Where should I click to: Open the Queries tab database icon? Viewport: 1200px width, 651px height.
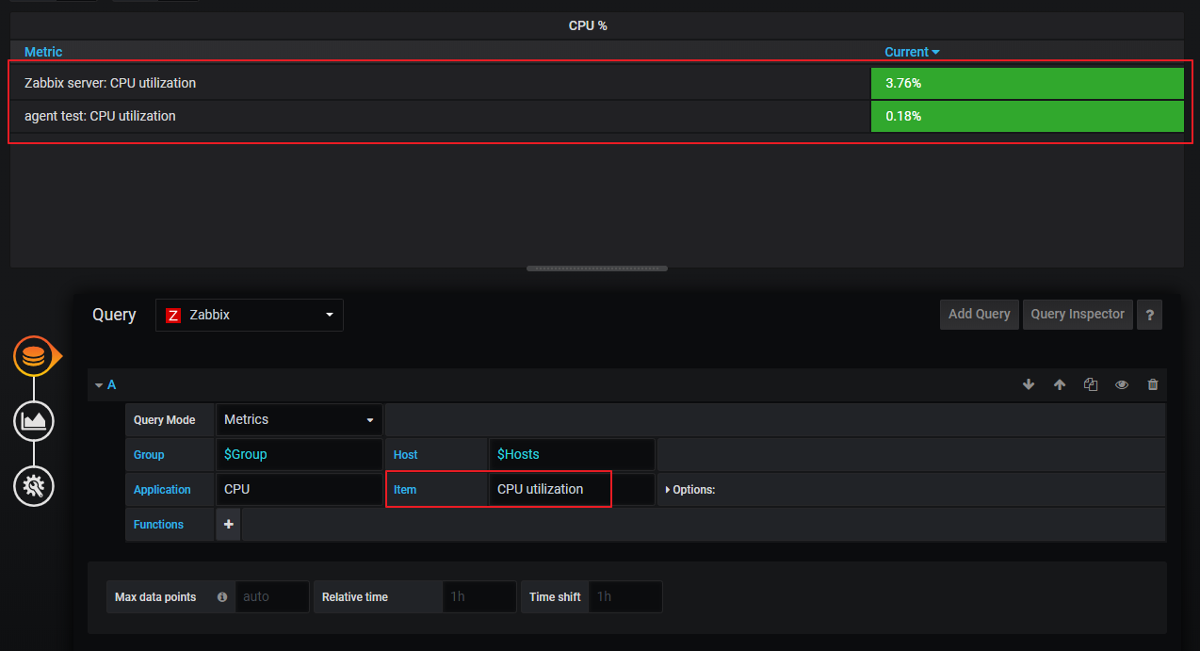pyautogui.click(x=34, y=357)
